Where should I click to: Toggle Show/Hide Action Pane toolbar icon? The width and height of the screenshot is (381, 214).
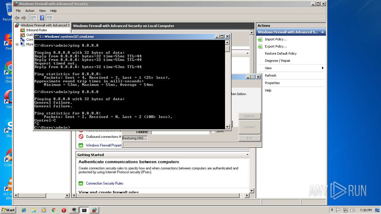click(x=49, y=18)
